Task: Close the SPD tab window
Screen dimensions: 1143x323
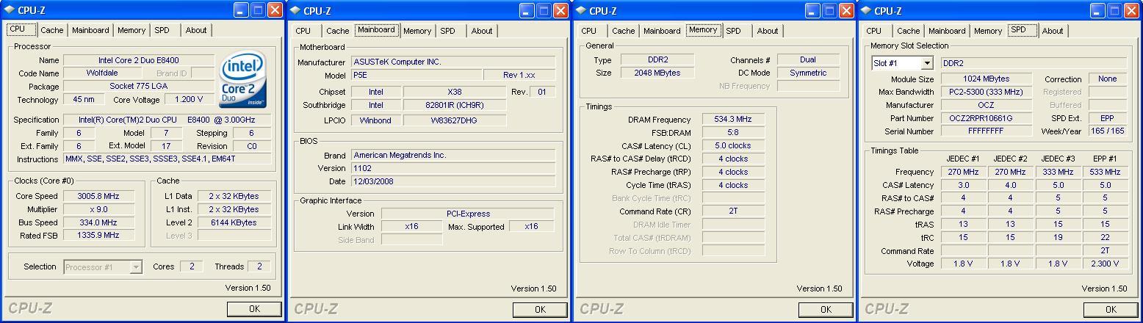Action: point(1131,10)
